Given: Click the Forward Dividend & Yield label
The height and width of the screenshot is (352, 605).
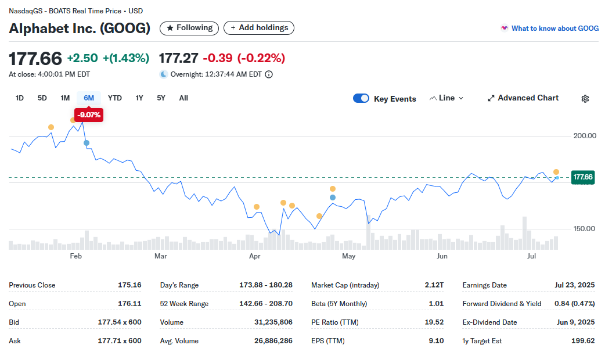Looking at the screenshot, I should [x=502, y=304].
